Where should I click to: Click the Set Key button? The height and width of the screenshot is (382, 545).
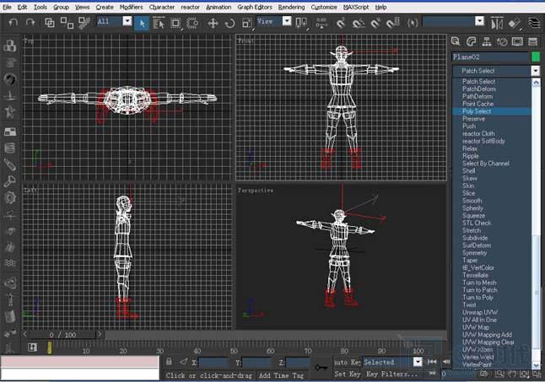click(348, 374)
